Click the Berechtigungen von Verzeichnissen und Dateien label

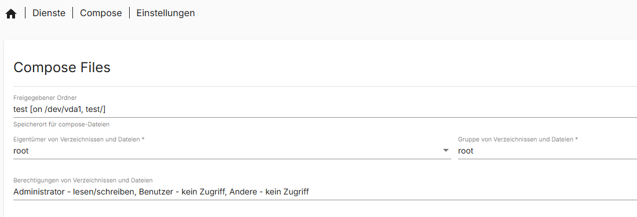click(83, 180)
